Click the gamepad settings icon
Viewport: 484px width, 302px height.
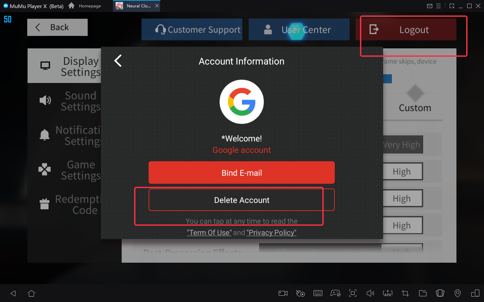pos(335,293)
